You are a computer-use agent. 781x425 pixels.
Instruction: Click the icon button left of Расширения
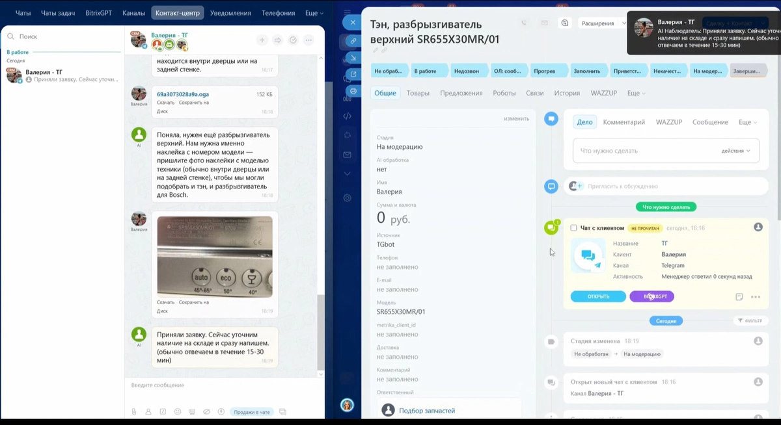click(565, 23)
